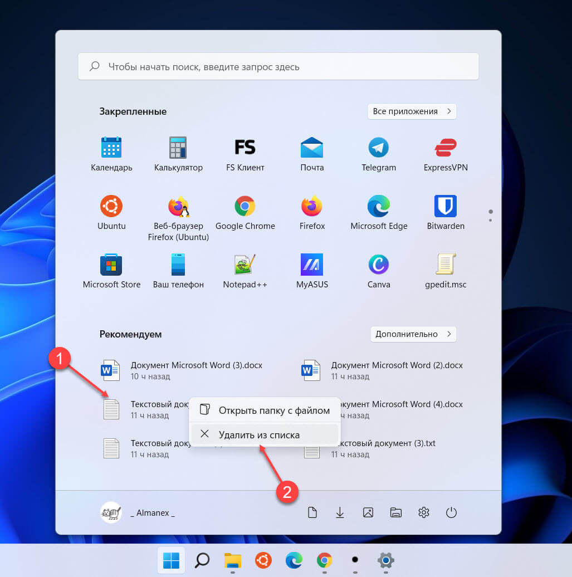Click the search box in Start menu
This screenshot has height=577, width=572.
pyautogui.click(x=278, y=67)
